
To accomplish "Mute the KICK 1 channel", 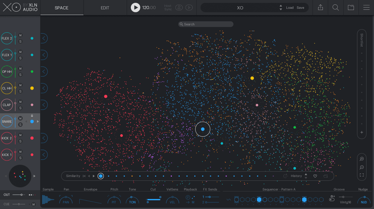I will tap(20, 152).
